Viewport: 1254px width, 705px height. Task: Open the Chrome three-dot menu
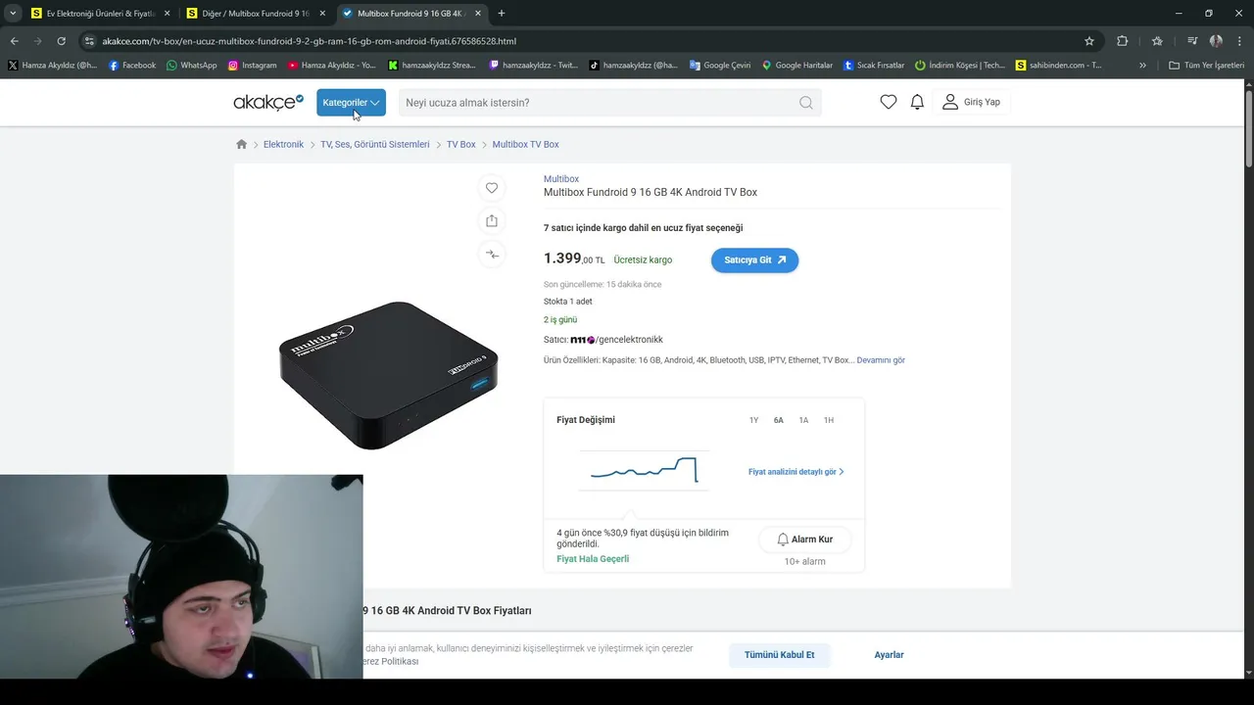pos(1240,41)
